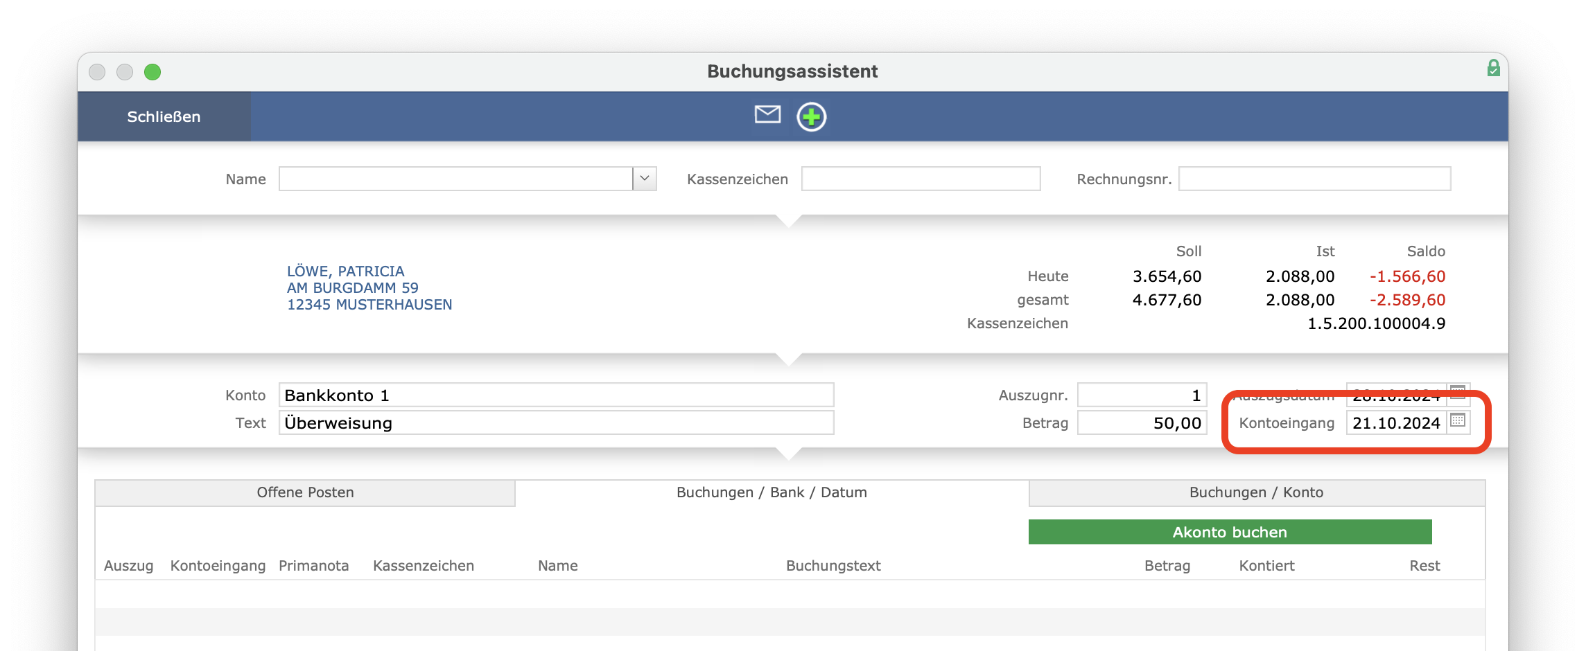Click the gesamt Soll value 4.677,60
Viewport: 1586px width, 651px height.
[1167, 300]
